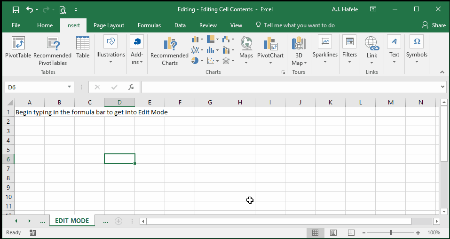
Task: Customize Quick Access Toolbar dropdown
Action: coord(76,10)
